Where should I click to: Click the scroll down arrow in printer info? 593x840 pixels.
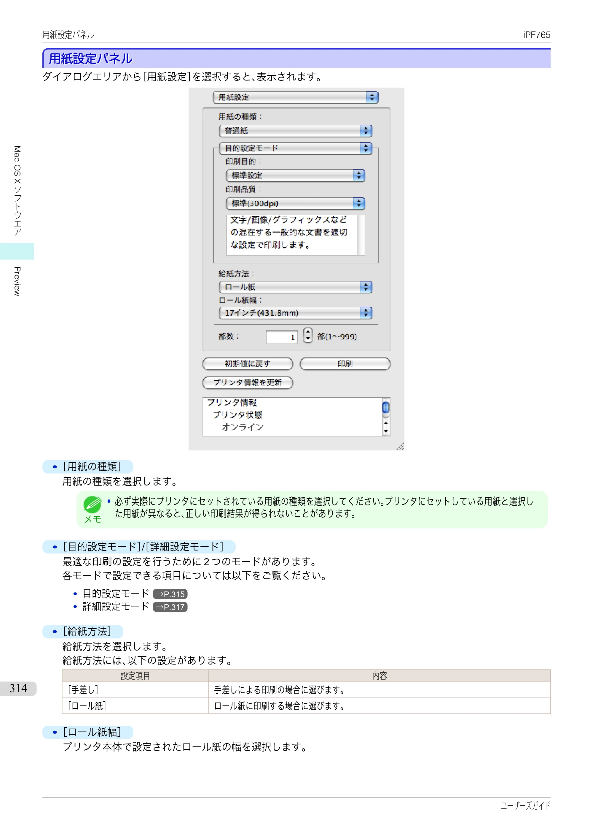[x=386, y=432]
